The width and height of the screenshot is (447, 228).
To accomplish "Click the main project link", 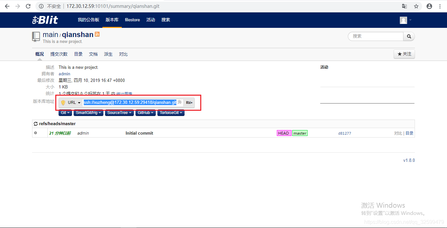I will click(x=50, y=35).
